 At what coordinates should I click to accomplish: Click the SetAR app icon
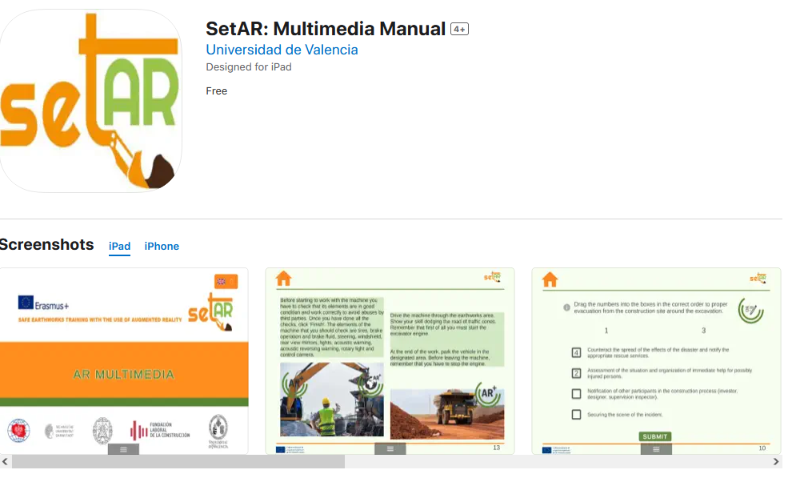pyautogui.click(x=90, y=101)
